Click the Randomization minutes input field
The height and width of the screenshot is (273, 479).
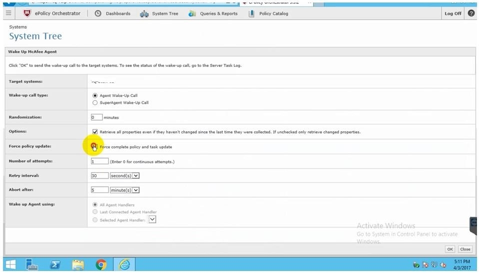[x=97, y=117]
